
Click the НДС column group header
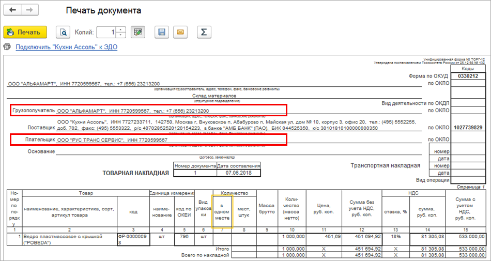[413, 193]
